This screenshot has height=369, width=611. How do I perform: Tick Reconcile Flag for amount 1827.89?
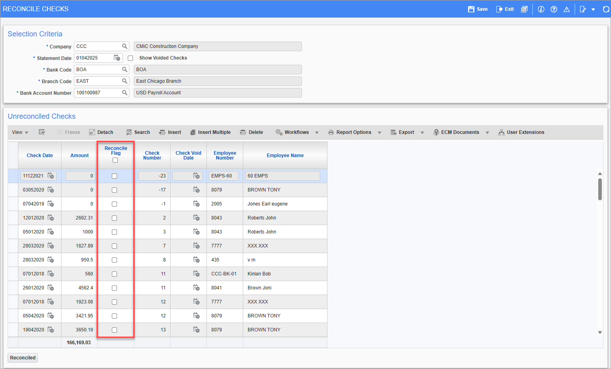(x=114, y=246)
